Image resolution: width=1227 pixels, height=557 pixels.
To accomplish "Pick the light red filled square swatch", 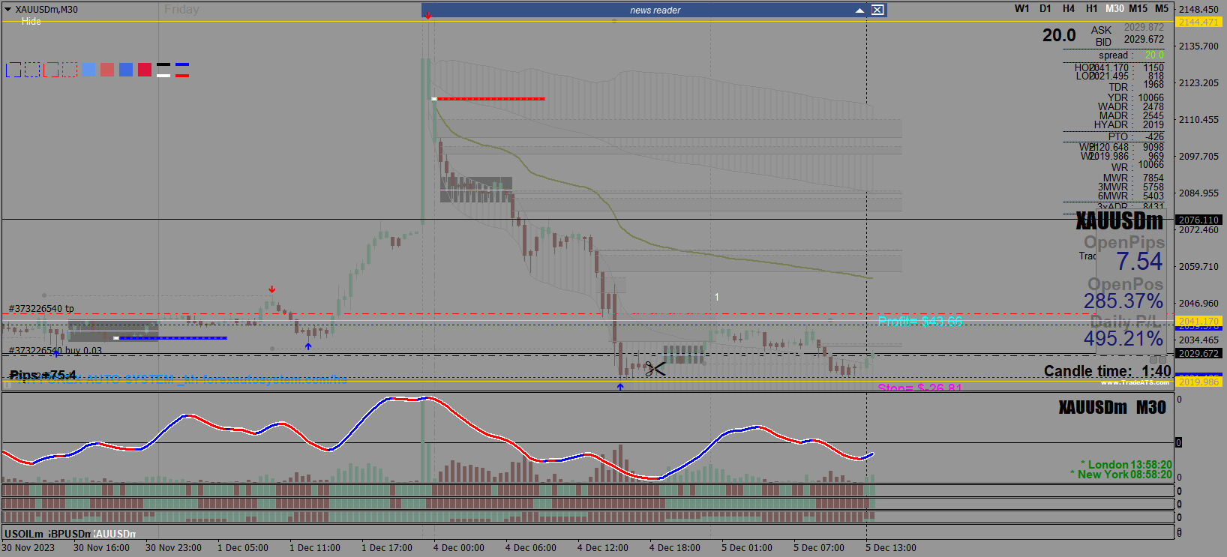I will (x=107, y=70).
